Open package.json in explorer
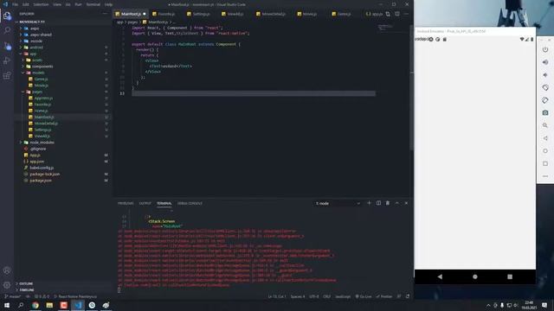Screen dimensions: 554x311 41,181
